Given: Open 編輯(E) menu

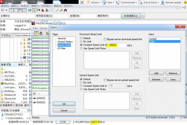Looking at the screenshot, I should click(x=15, y=6).
